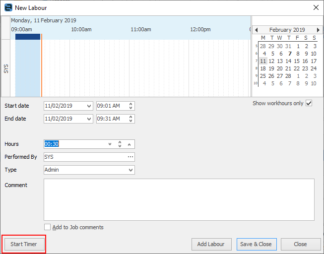Open the Type dropdown showing Admin
This screenshot has width=324, height=254.
[130, 170]
